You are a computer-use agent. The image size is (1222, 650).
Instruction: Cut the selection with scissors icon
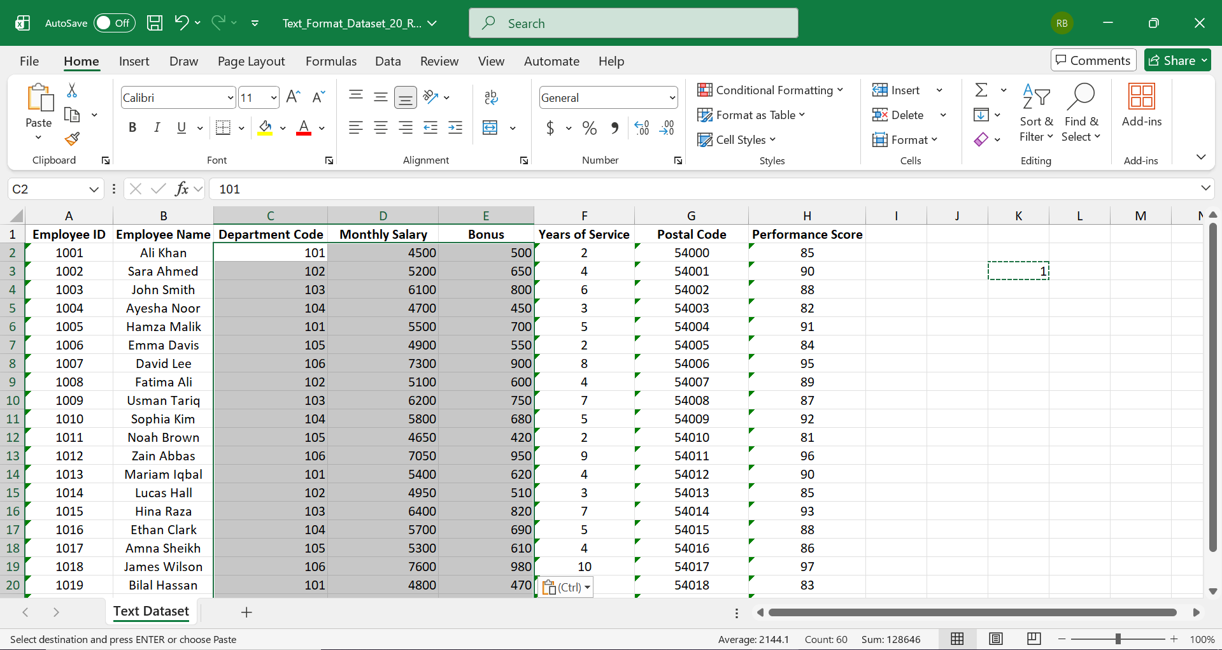pyautogui.click(x=72, y=91)
